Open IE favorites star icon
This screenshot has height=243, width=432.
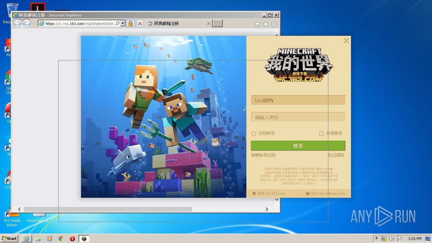point(266,24)
